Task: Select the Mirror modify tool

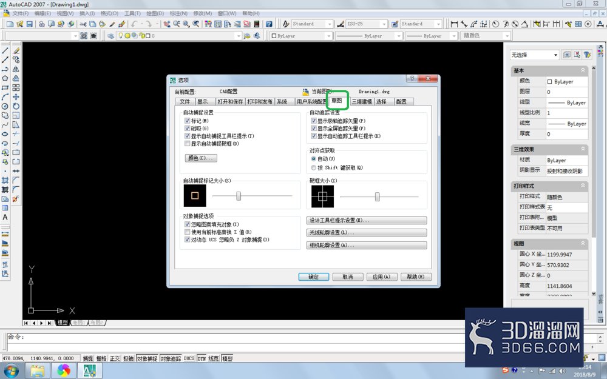Action: (x=16, y=69)
